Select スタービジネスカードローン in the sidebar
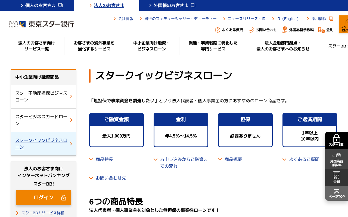 41,120
